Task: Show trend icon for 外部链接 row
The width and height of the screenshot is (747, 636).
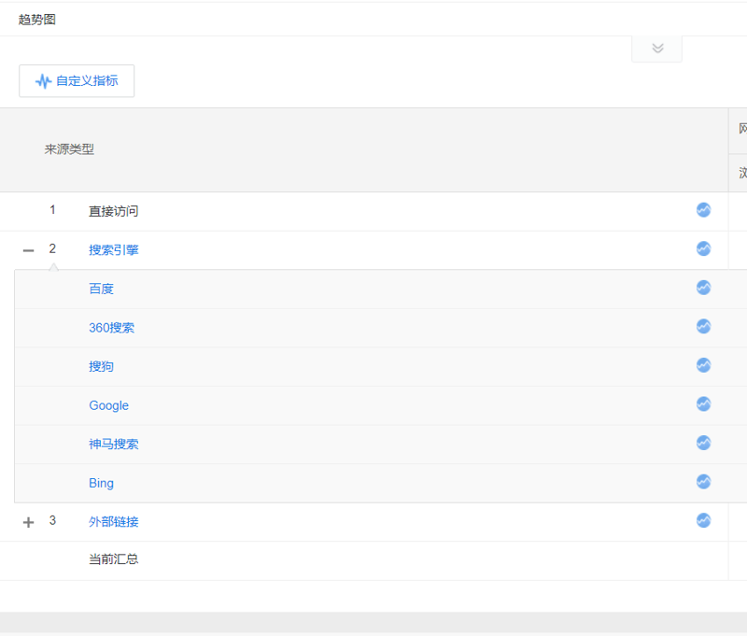Action: [x=703, y=520]
